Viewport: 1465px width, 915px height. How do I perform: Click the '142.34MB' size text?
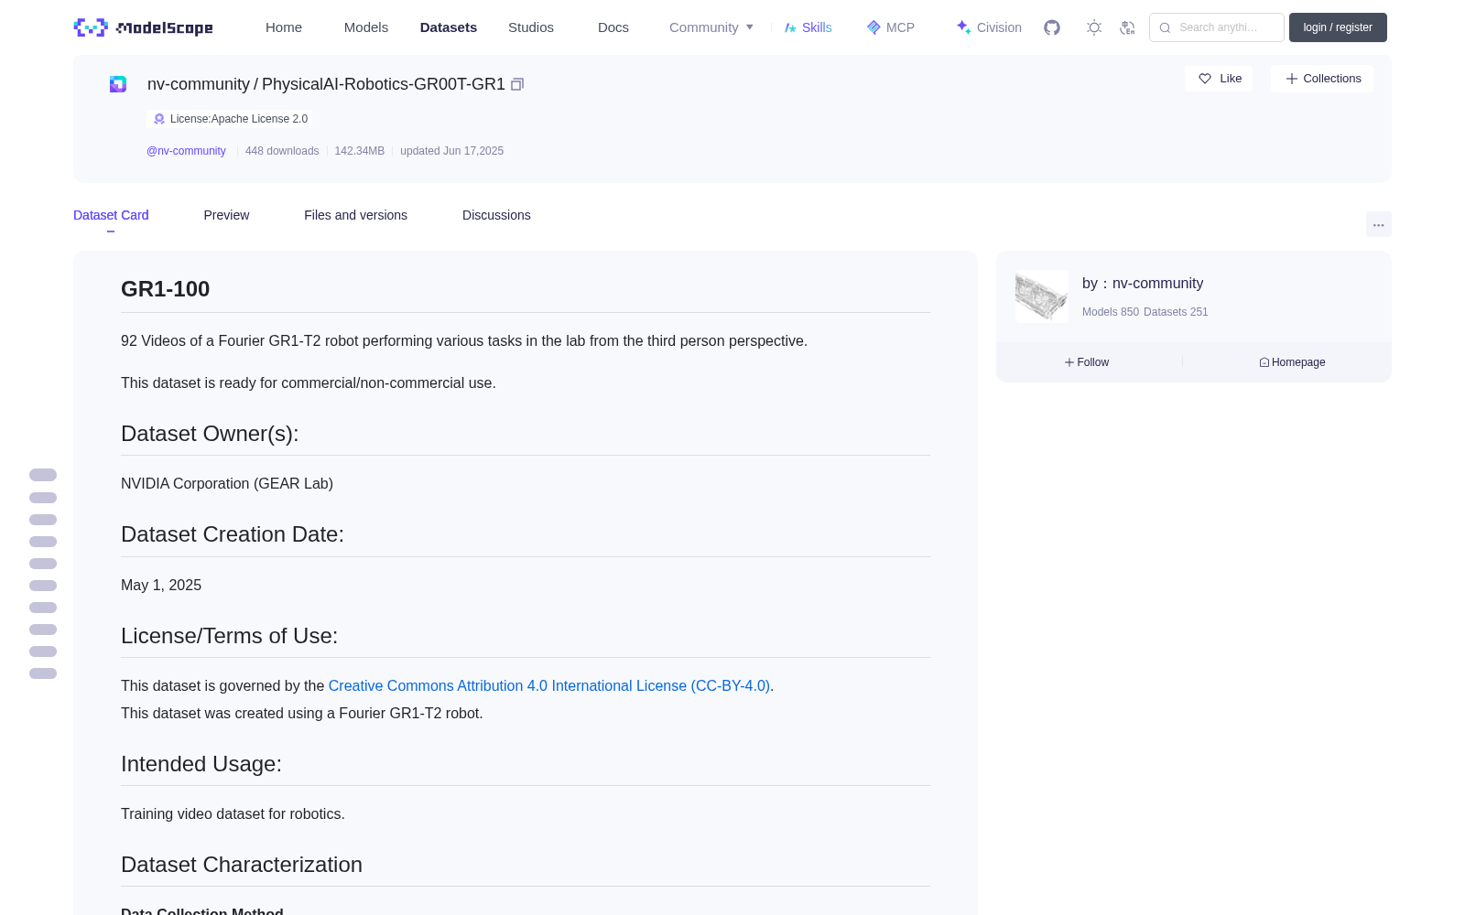(x=360, y=151)
